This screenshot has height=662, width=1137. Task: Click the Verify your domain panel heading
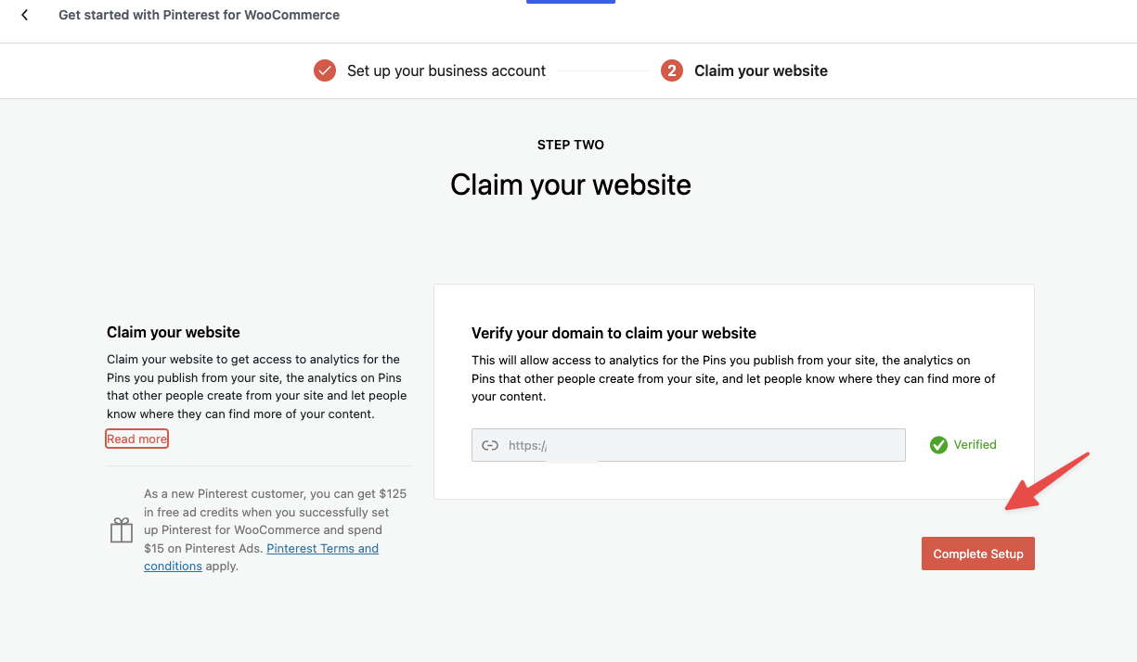614,333
